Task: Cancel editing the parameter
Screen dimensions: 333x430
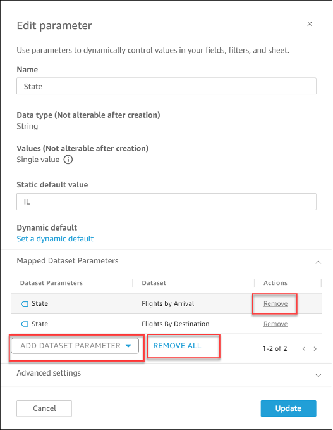Action: 44,408
